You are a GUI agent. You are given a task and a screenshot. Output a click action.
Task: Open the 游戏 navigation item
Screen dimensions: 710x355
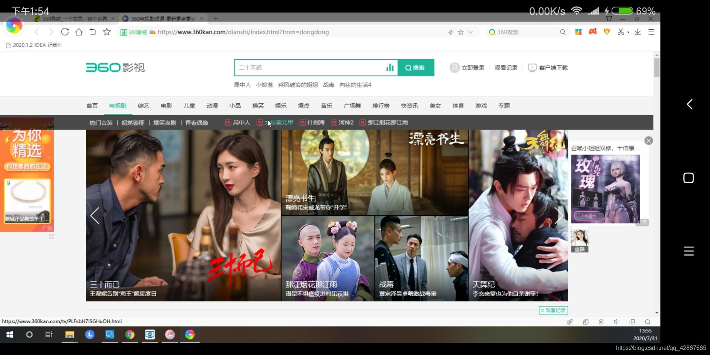click(x=481, y=106)
